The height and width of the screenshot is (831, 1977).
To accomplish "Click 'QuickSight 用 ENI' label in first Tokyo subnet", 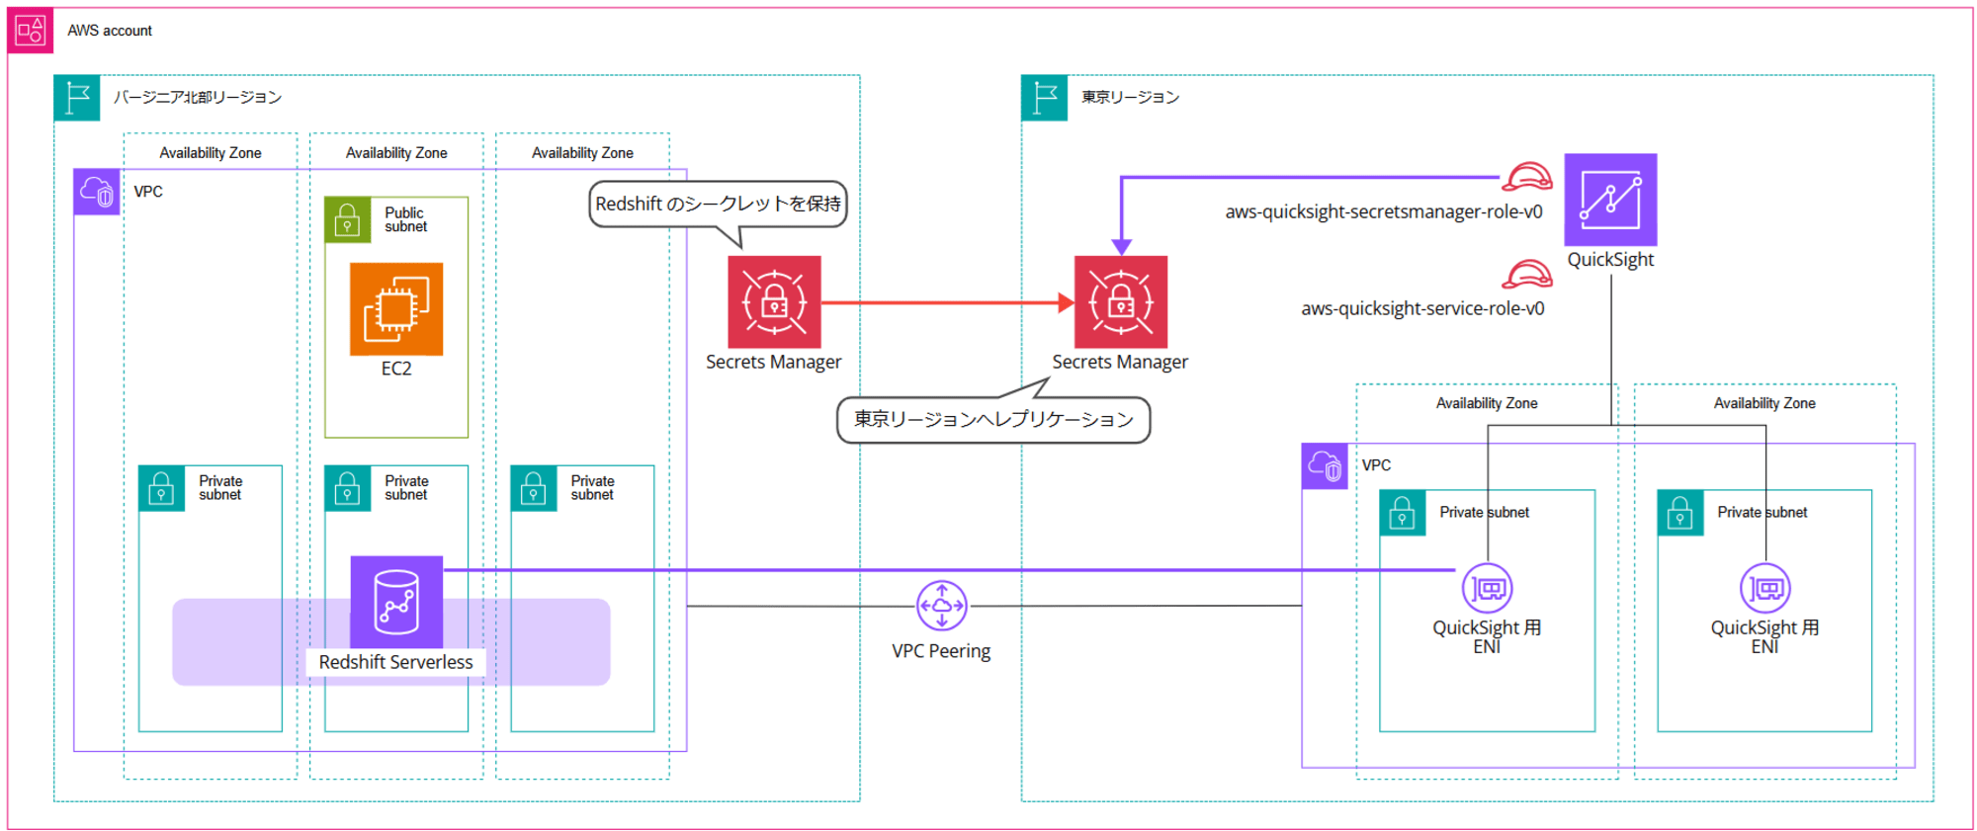I will (1487, 637).
